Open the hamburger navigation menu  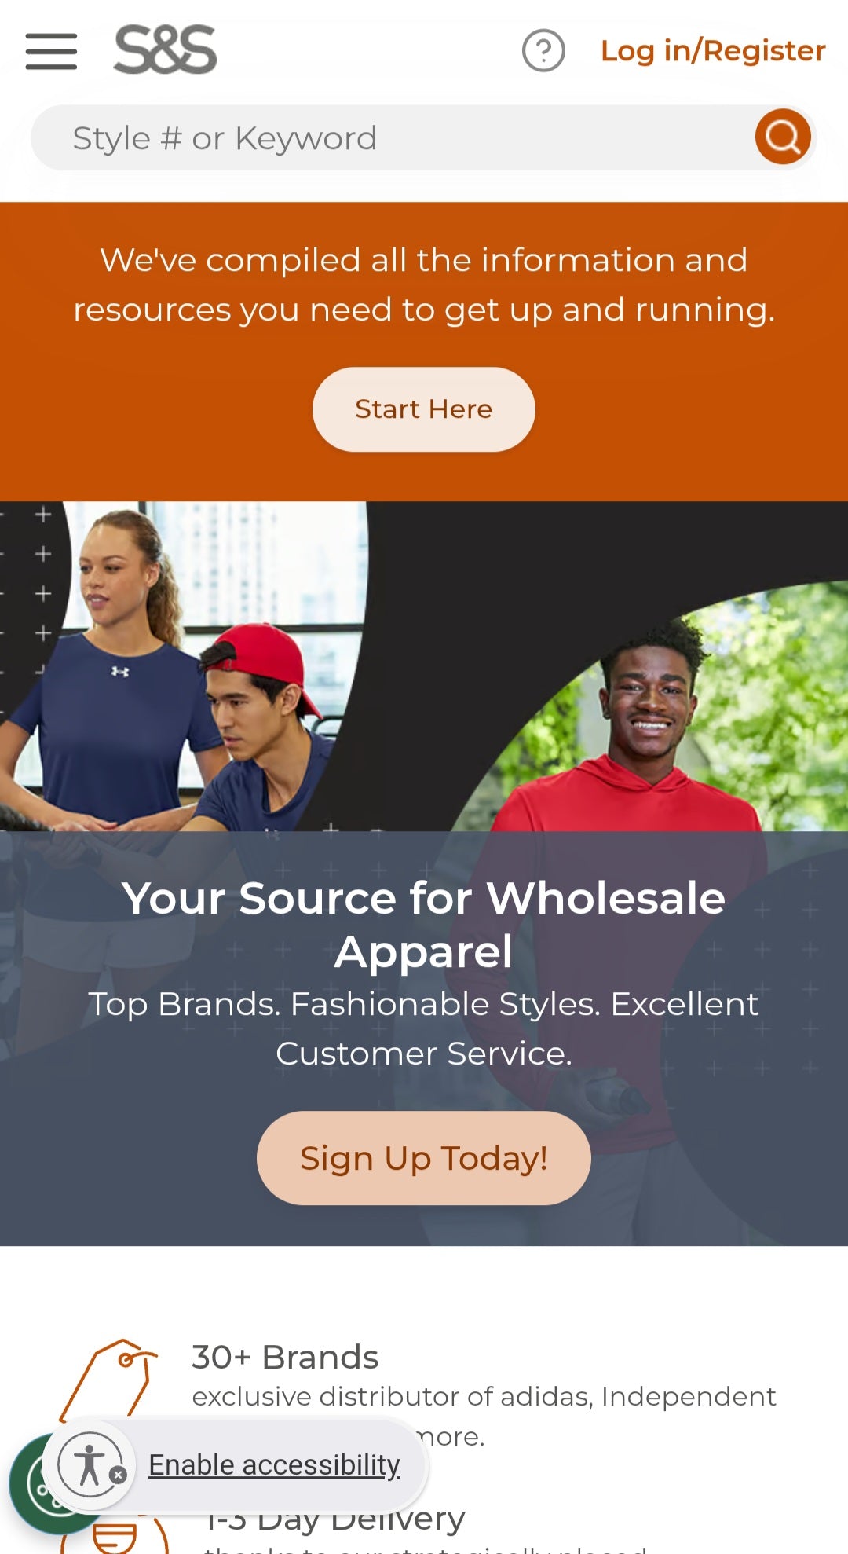(51, 51)
